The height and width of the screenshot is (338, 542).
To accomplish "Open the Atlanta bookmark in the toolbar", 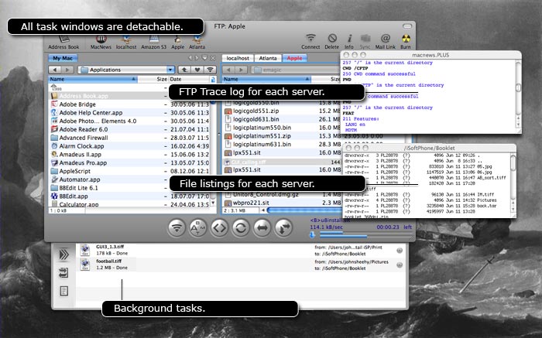I will (197, 43).
